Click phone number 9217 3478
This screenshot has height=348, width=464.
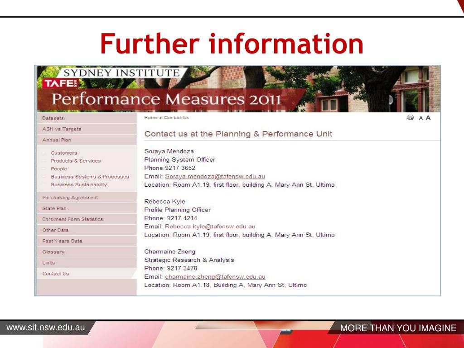click(182, 268)
